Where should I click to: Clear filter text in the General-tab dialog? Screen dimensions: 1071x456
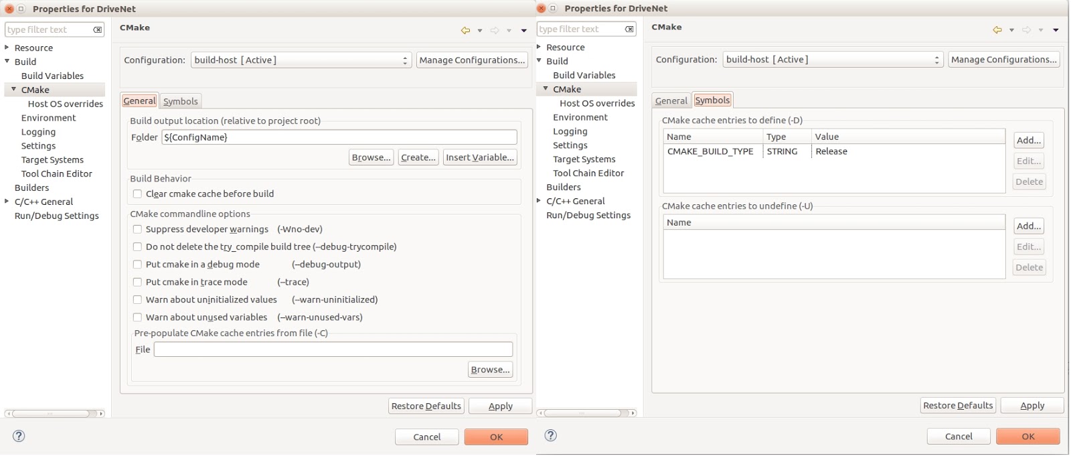point(98,30)
